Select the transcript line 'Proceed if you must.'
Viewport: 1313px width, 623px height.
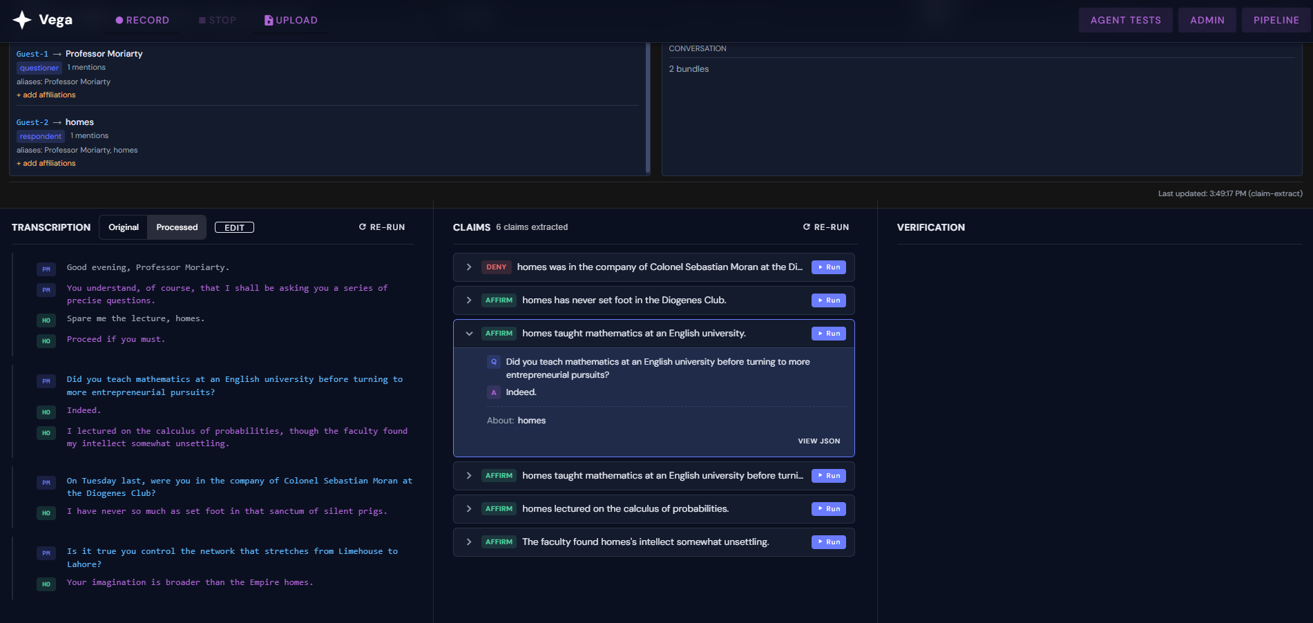pos(116,339)
